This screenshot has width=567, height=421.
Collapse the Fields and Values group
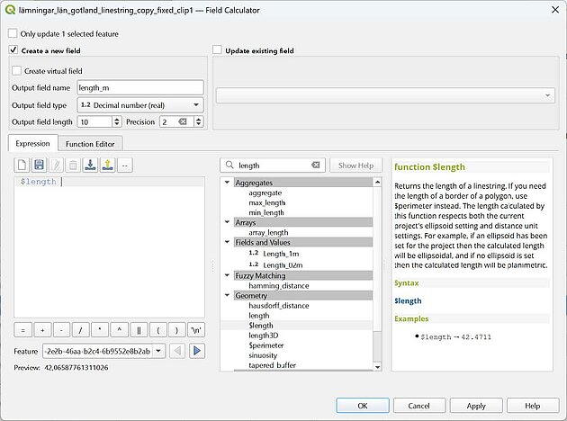pyautogui.click(x=227, y=242)
